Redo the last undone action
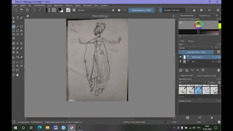This screenshot has height=131, width=233. 40,10
